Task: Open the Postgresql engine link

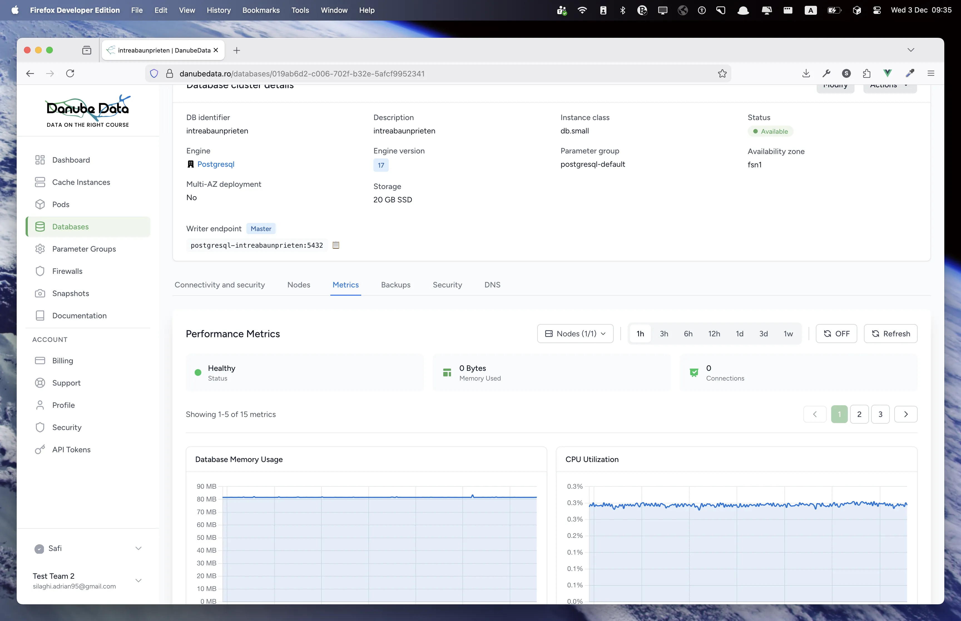Action: [216, 164]
